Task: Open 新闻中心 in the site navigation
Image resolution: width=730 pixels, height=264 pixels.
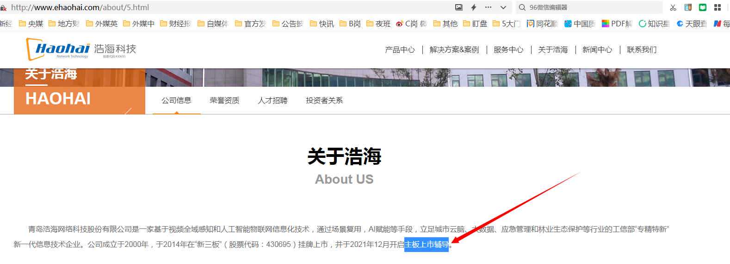Action: click(597, 50)
